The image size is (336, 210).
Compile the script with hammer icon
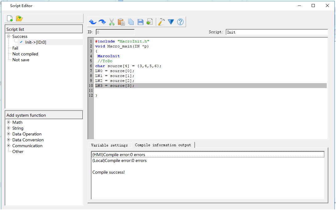point(161,22)
